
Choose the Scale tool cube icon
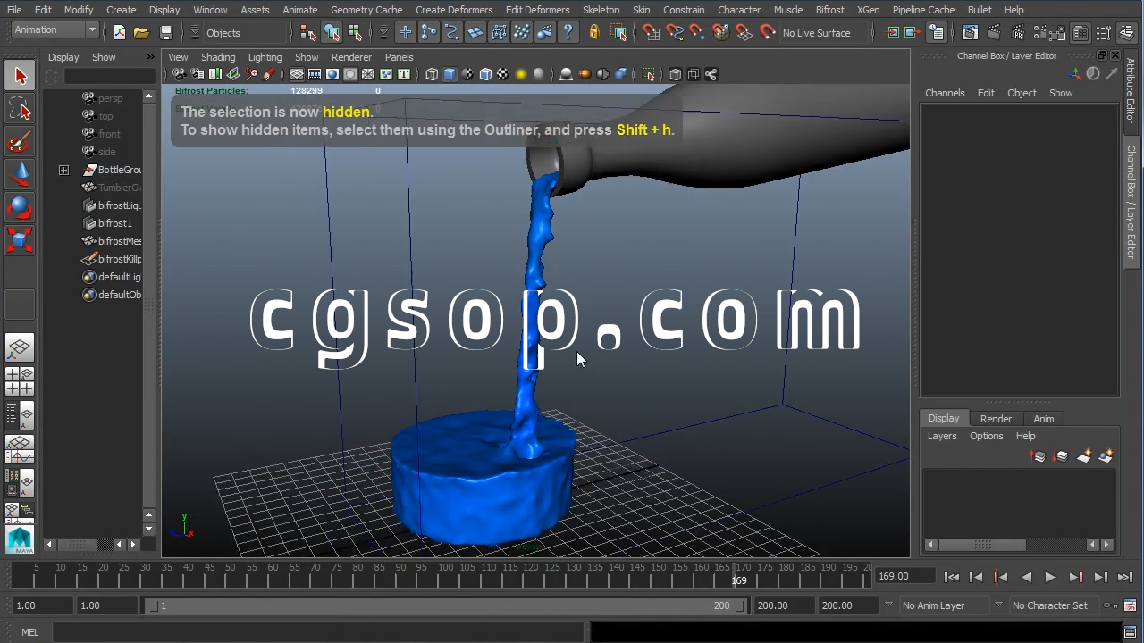pyautogui.click(x=20, y=240)
